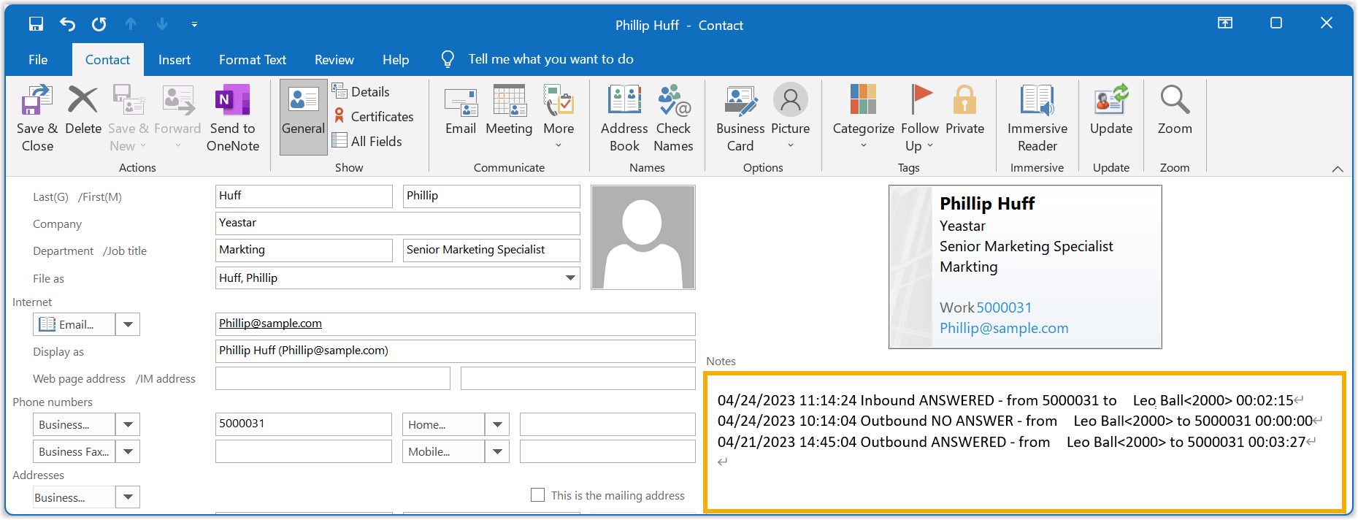Click Save & Close

(x=37, y=118)
